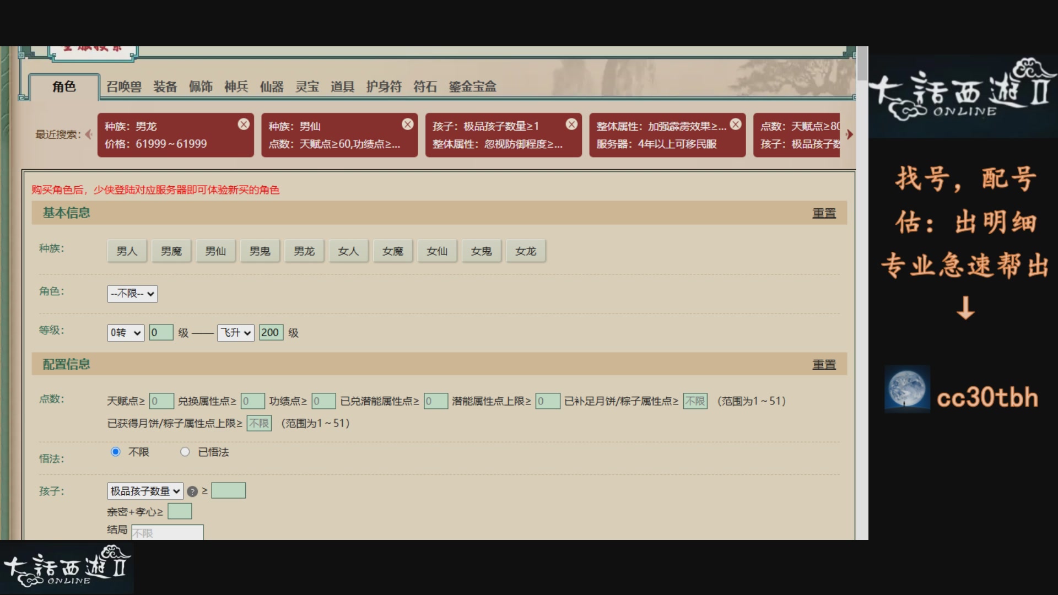The width and height of the screenshot is (1058, 595).
Task: Focus the 极品孩子数量 ≥ value field
Action: point(229,490)
